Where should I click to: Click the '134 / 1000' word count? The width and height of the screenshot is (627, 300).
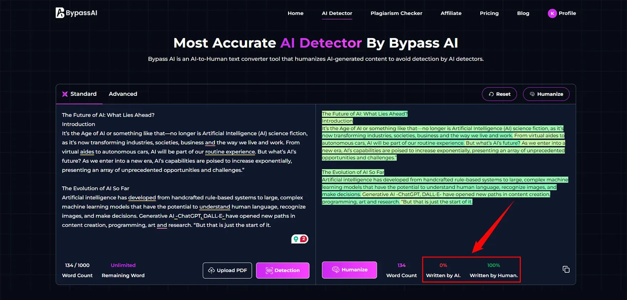click(x=77, y=265)
